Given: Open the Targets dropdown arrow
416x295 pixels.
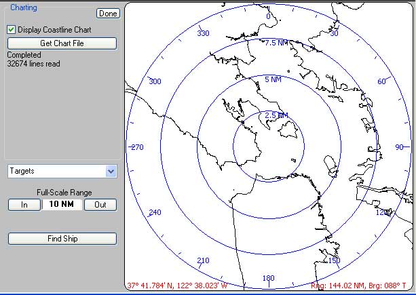Looking at the screenshot, I should pyautogui.click(x=111, y=171).
